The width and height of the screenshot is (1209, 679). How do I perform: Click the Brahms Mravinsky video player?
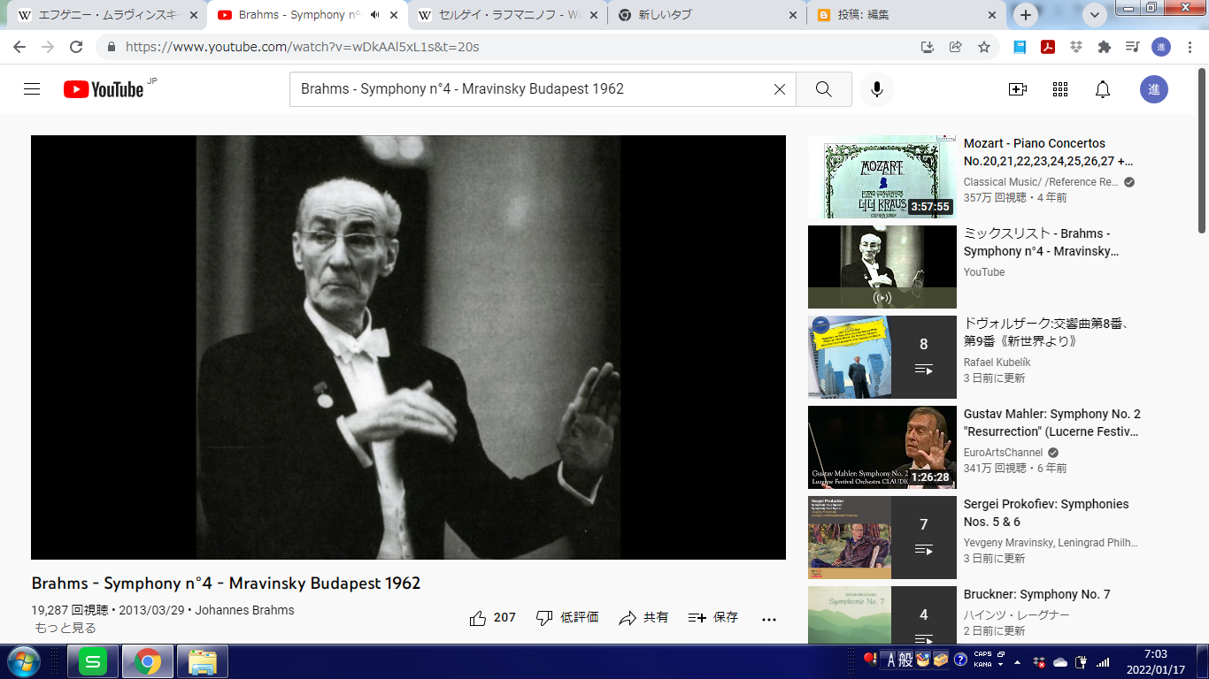[408, 347]
